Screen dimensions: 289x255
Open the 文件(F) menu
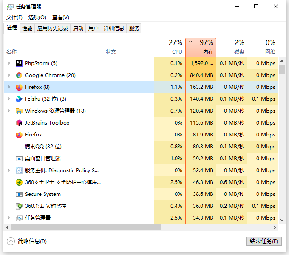point(14,17)
